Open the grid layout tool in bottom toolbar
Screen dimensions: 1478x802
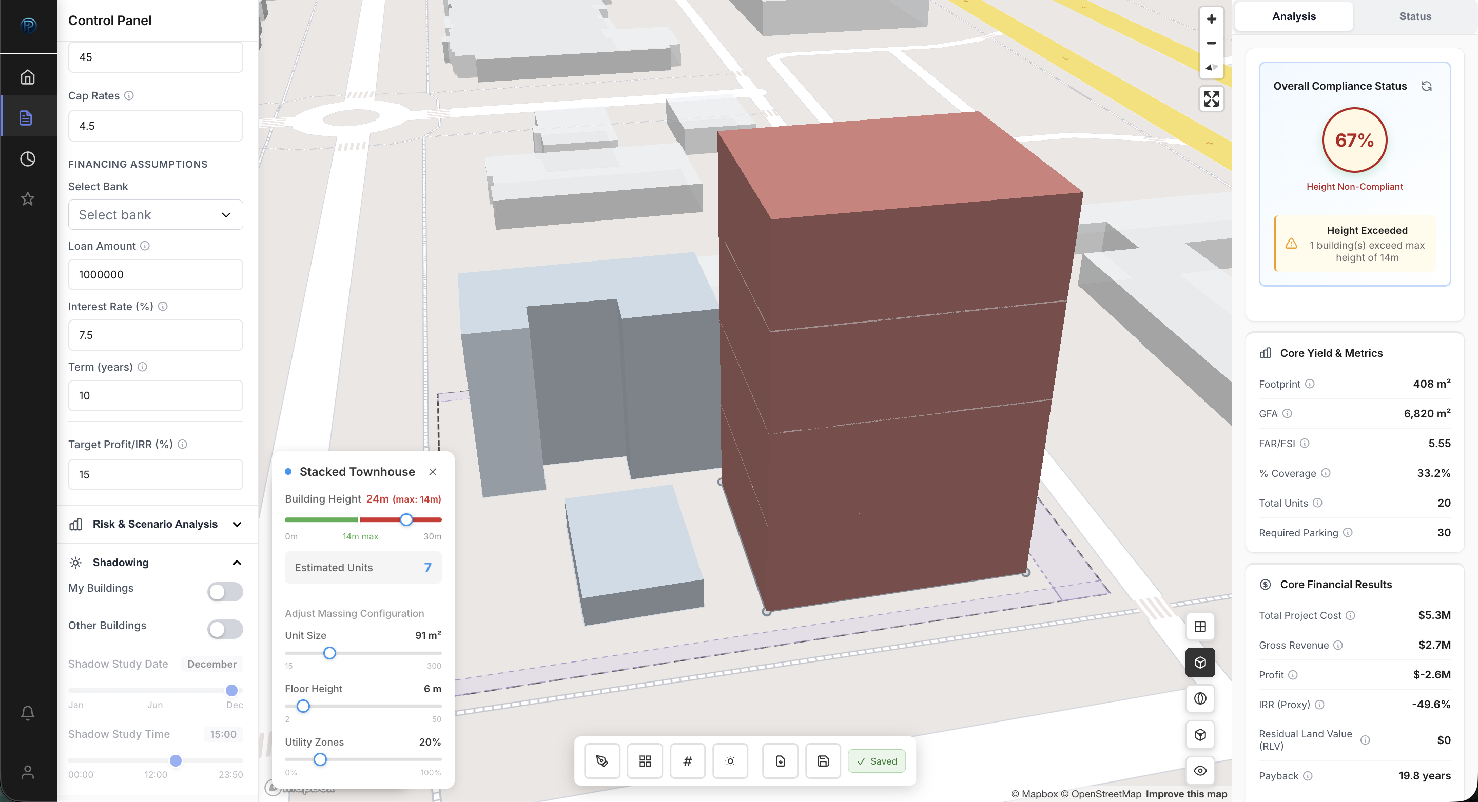[x=645, y=761]
